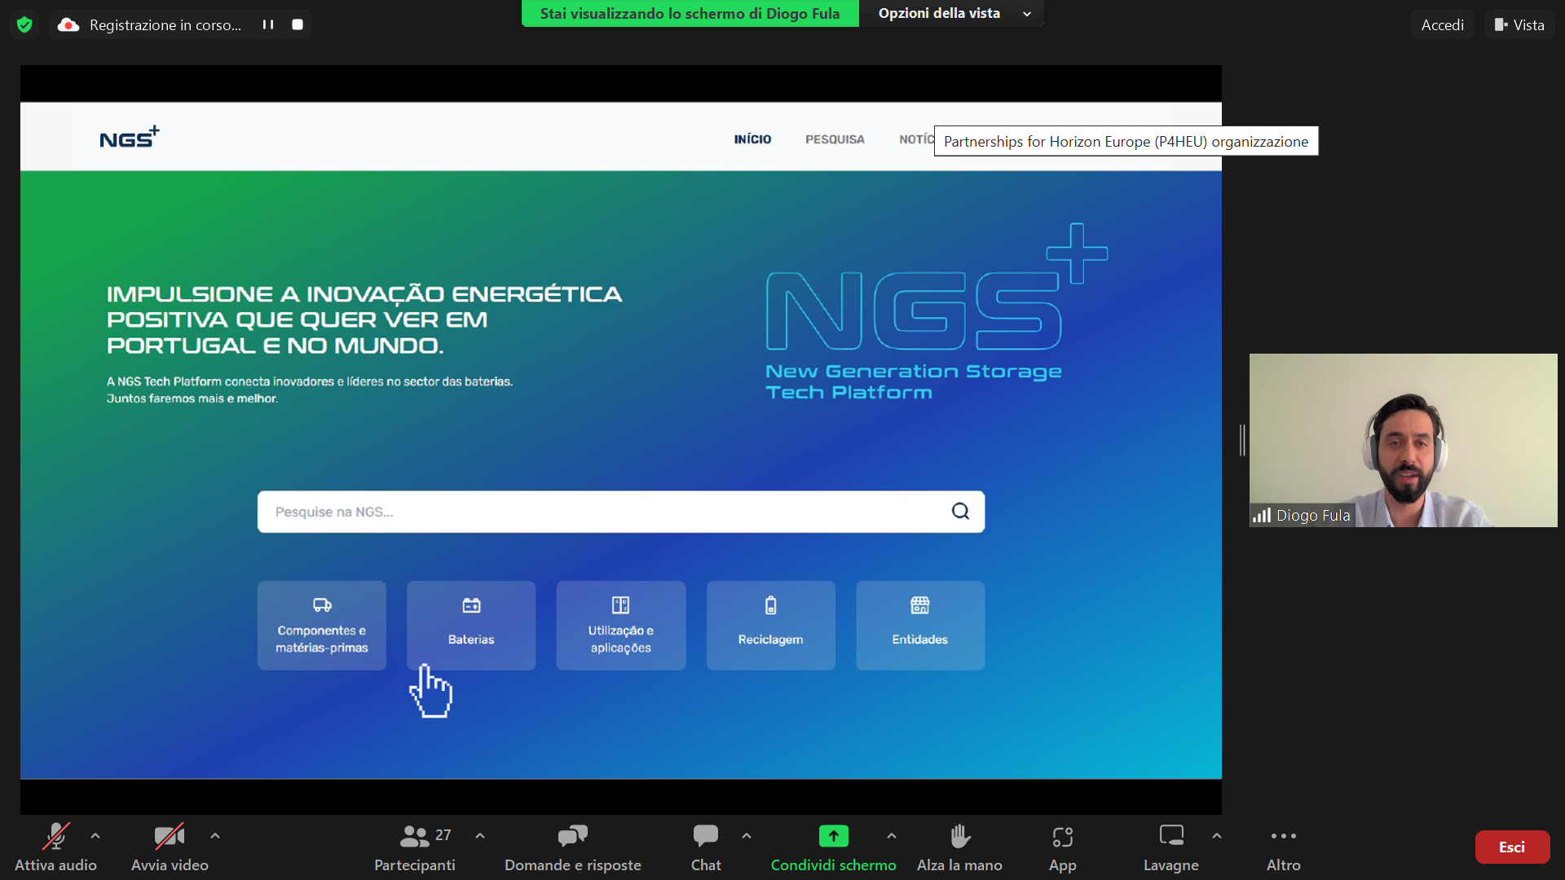Open Domande e risposte panel
Screen dimensions: 1565x880
(573, 847)
